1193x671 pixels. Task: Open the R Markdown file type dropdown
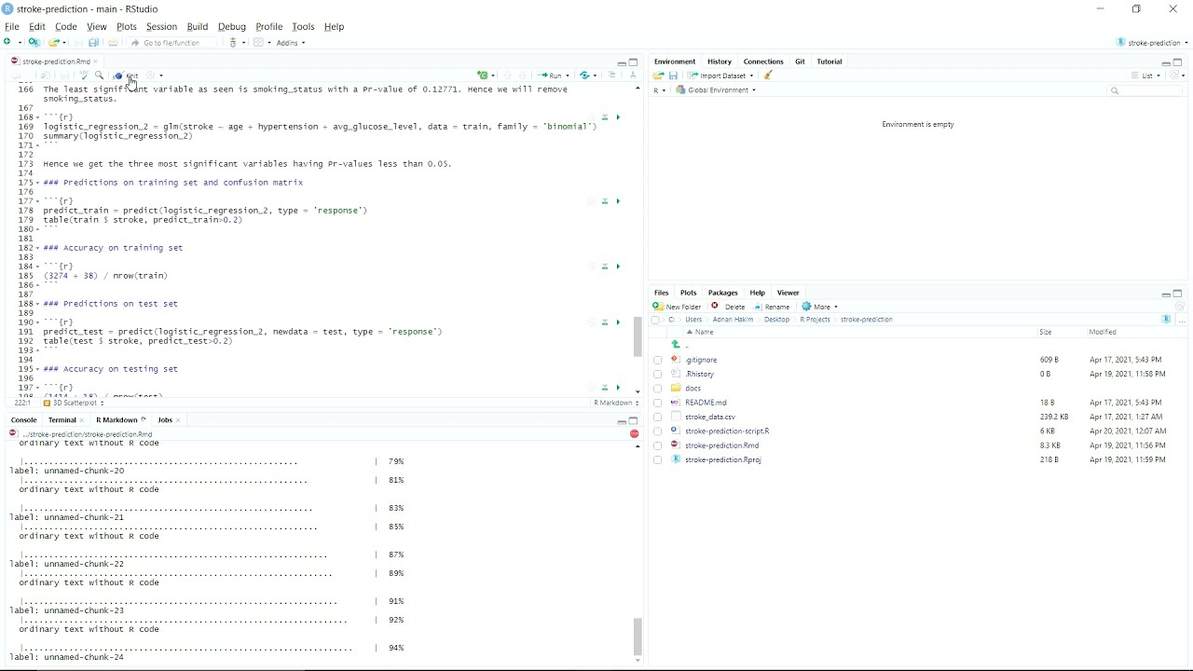pos(616,403)
